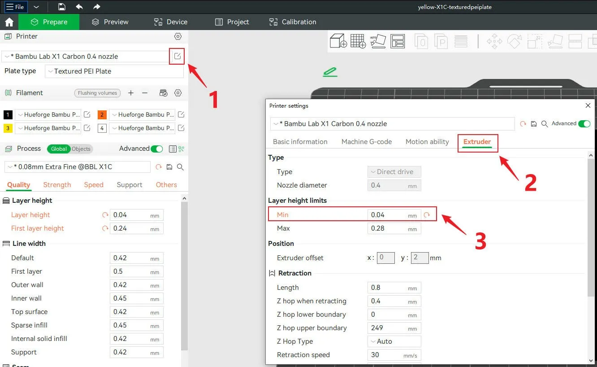597x367 pixels.
Task: Edit the Min layer height limit field
Action: tap(394, 215)
